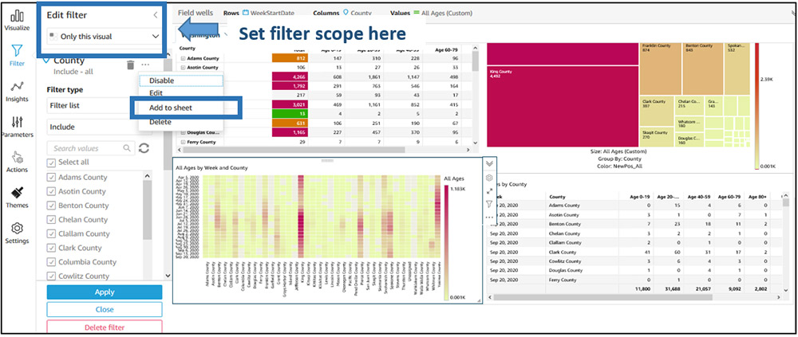Click the green 13 cell in pivot table
Screen dimensions: 798x337
(291, 114)
